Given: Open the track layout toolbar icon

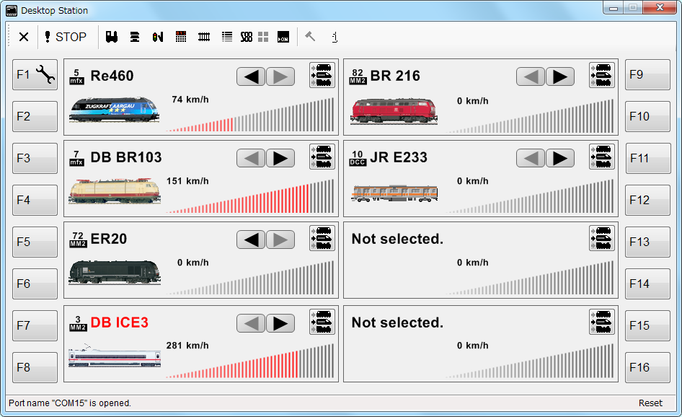Looking at the screenshot, I should point(204,37).
